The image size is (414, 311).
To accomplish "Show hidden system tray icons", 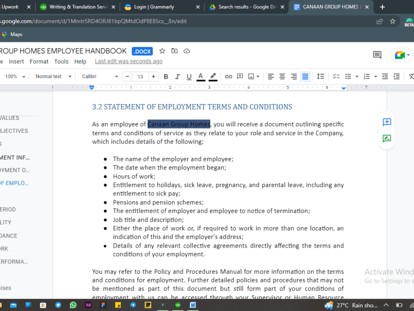I will pyautogui.click(x=386, y=305).
